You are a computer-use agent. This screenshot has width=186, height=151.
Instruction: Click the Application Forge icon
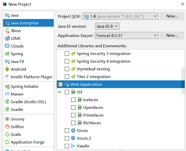point(7,142)
